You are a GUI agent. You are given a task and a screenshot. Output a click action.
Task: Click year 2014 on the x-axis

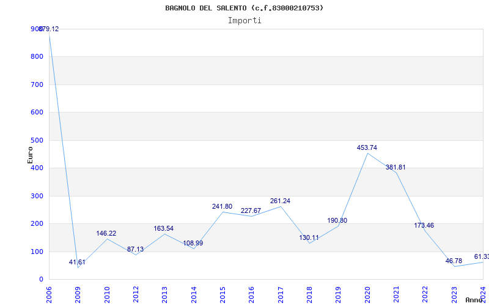(x=194, y=294)
